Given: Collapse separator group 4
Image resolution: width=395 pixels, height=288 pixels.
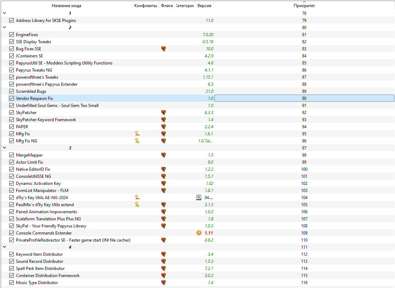Looking at the screenshot, I should tap(4, 247).
